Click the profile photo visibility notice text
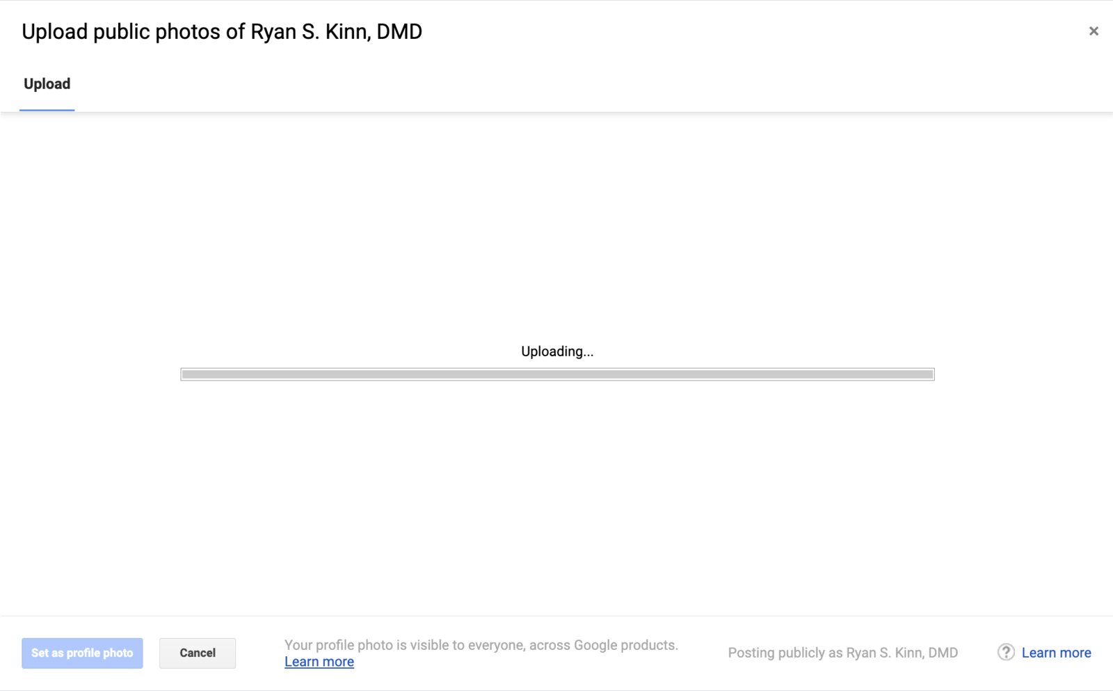Screen dimensions: 1113x691 (x=481, y=645)
